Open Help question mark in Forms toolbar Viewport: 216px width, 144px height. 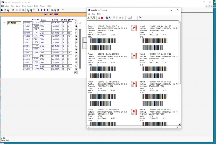click(63, 10)
